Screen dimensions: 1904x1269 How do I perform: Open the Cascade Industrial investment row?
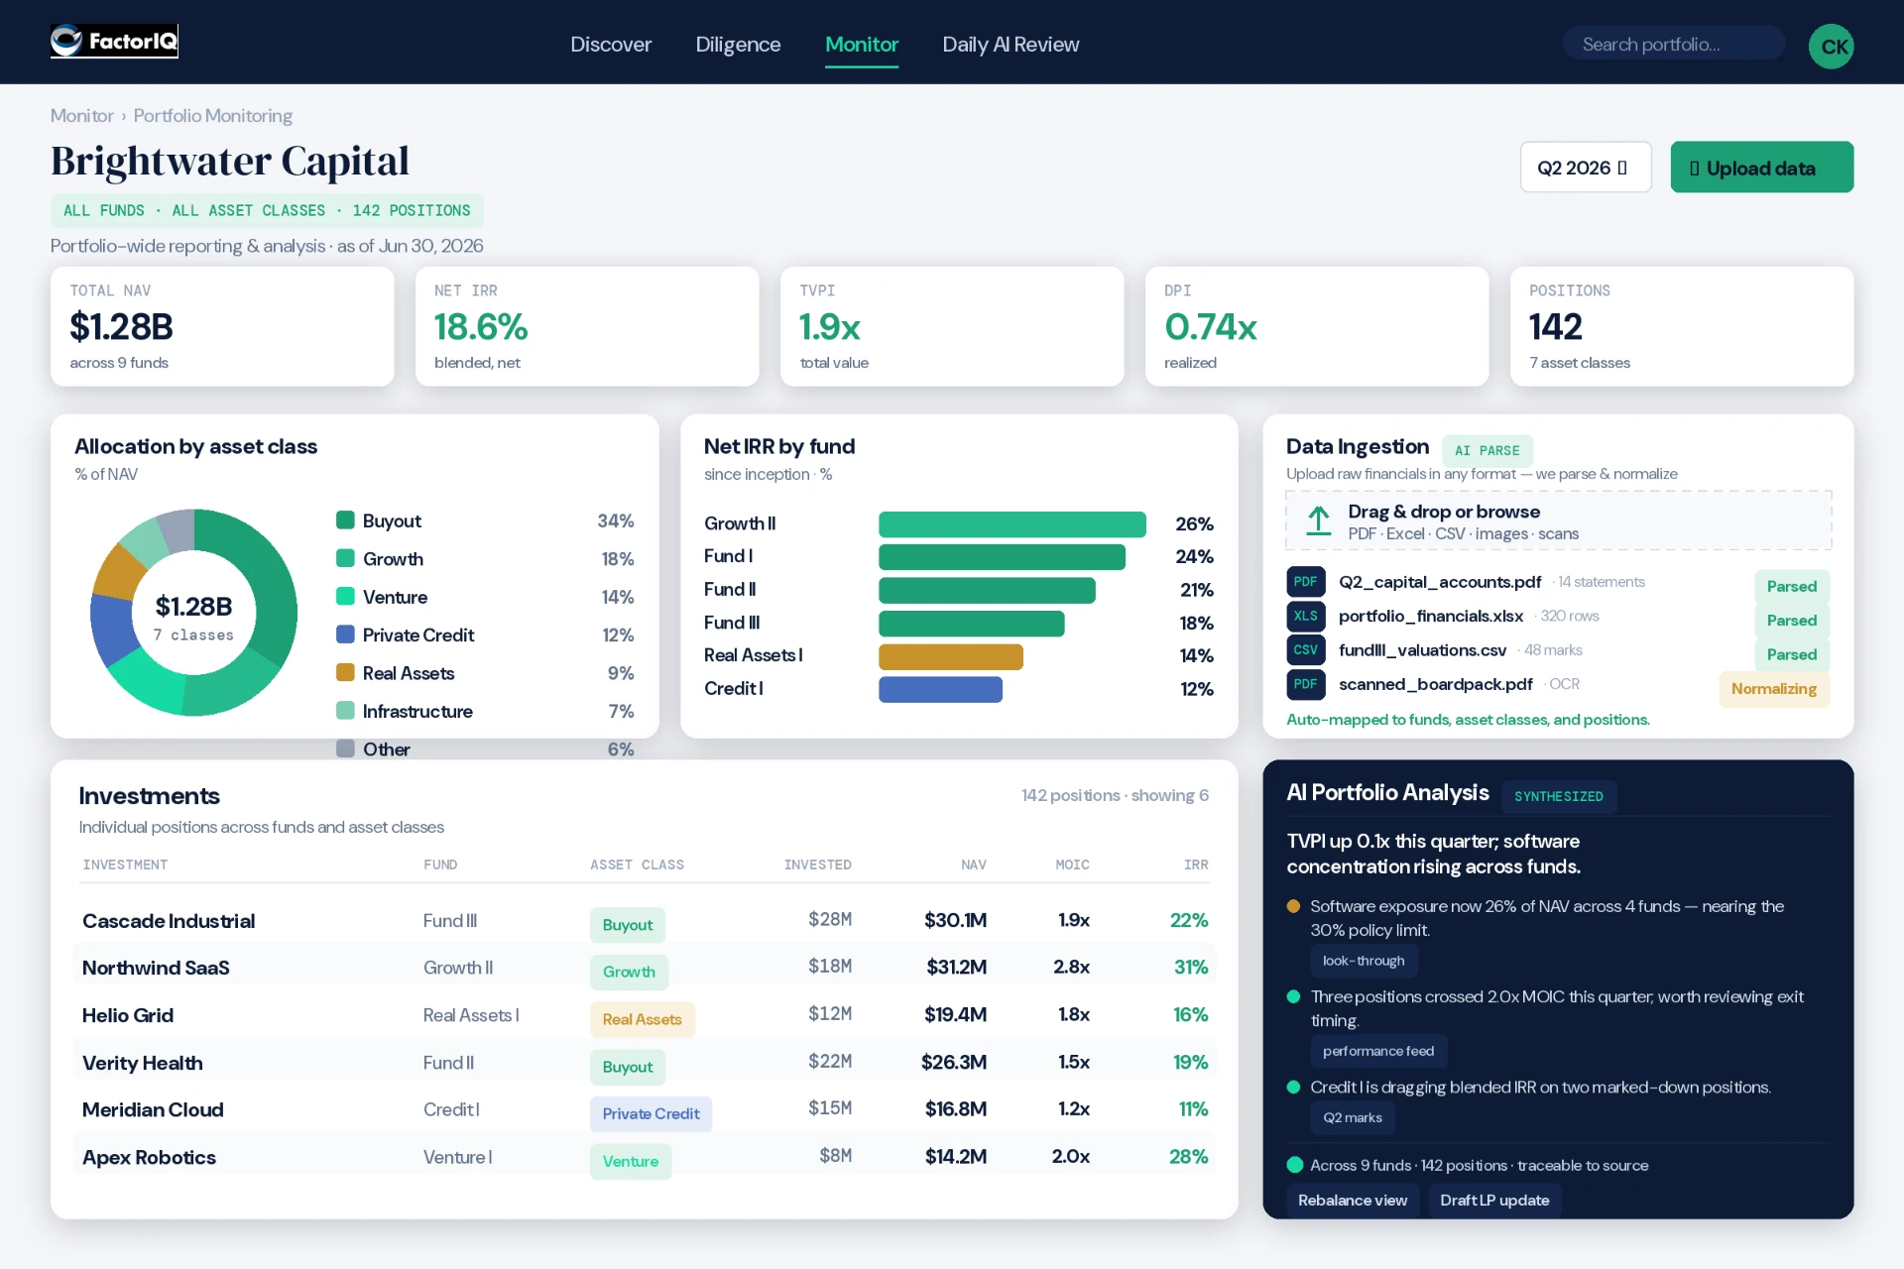coord(645,921)
